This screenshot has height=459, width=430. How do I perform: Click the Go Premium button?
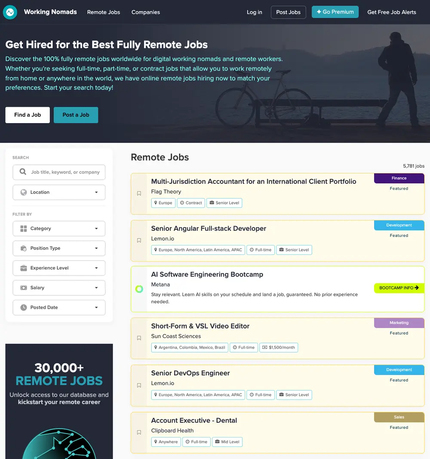(335, 12)
